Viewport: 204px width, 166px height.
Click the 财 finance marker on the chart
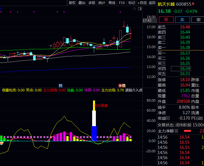pos(60,85)
